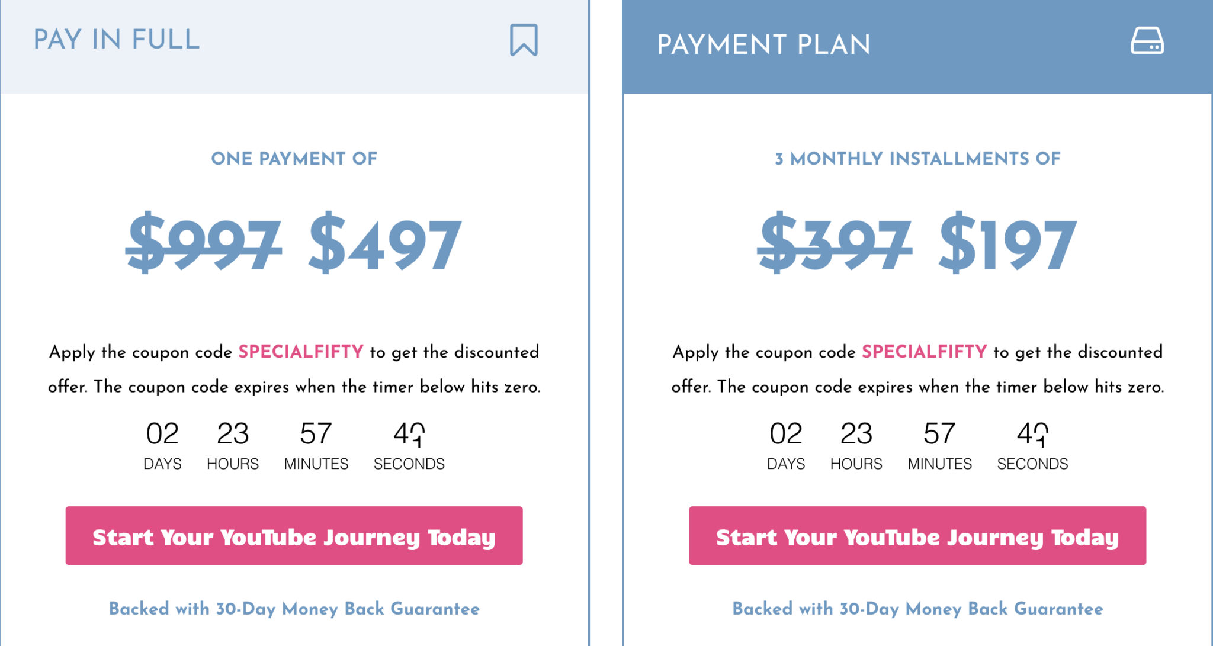This screenshot has width=1213, height=646.
Task: Click the bookmark icon in Pay In Full header
Action: (524, 40)
